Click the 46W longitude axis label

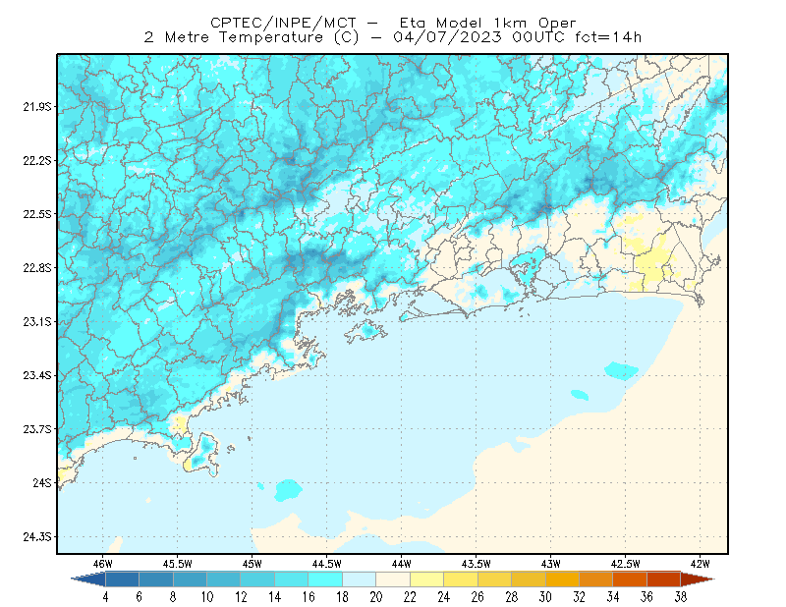pos(103,564)
